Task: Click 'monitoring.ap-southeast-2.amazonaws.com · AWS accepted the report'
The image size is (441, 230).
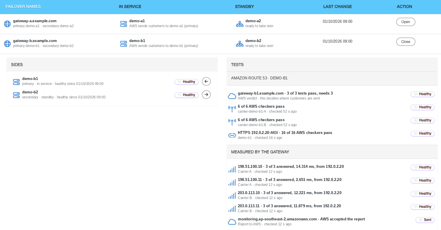Action: pyautogui.click(x=301, y=219)
